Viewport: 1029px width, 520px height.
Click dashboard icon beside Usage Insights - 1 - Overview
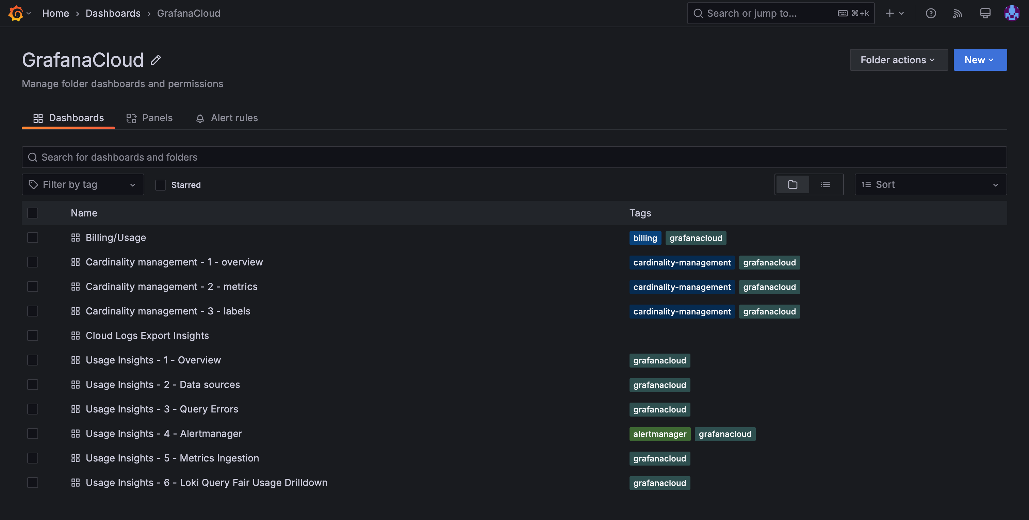click(x=75, y=360)
